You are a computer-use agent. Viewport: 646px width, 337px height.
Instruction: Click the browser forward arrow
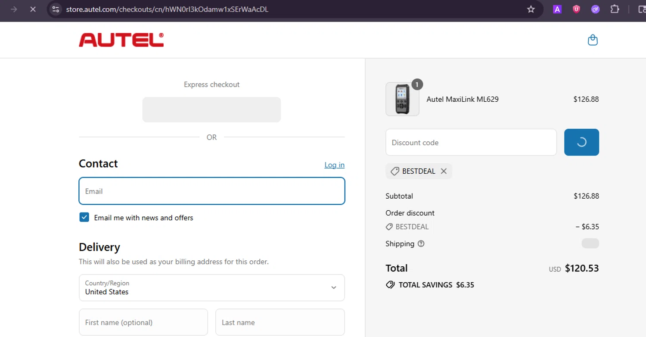point(14,9)
